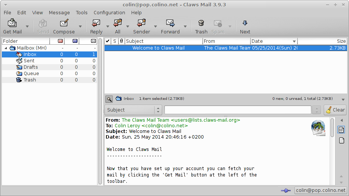Click the mark column checkmark header
Screen dimensions: 349x196
[108, 41]
